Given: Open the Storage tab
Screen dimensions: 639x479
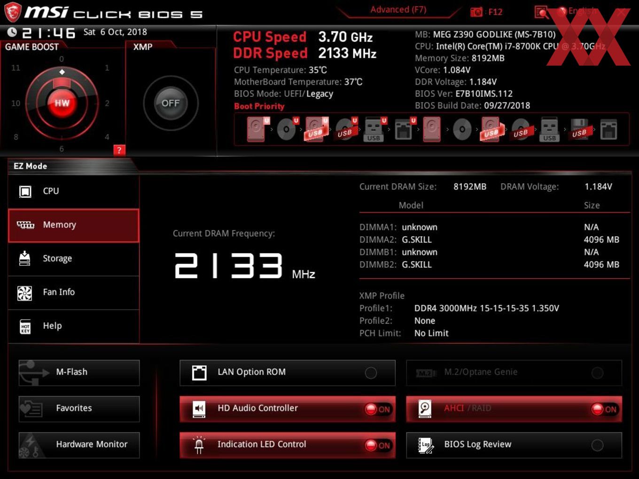Looking at the screenshot, I should (x=74, y=259).
